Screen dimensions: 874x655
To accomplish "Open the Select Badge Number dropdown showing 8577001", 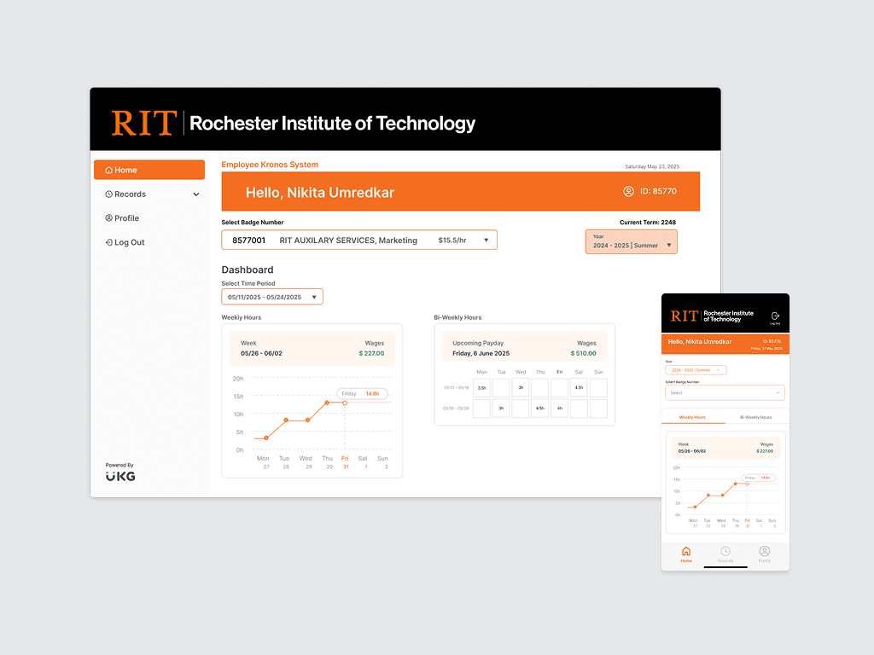I will (x=359, y=240).
